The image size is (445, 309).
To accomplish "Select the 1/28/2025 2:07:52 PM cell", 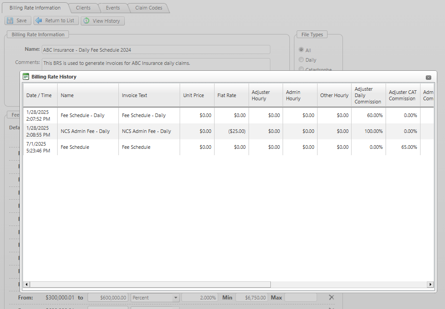I will coord(40,116).
